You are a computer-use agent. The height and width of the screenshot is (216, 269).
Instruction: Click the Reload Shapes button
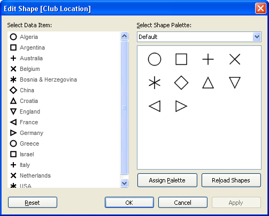(231, 180)
